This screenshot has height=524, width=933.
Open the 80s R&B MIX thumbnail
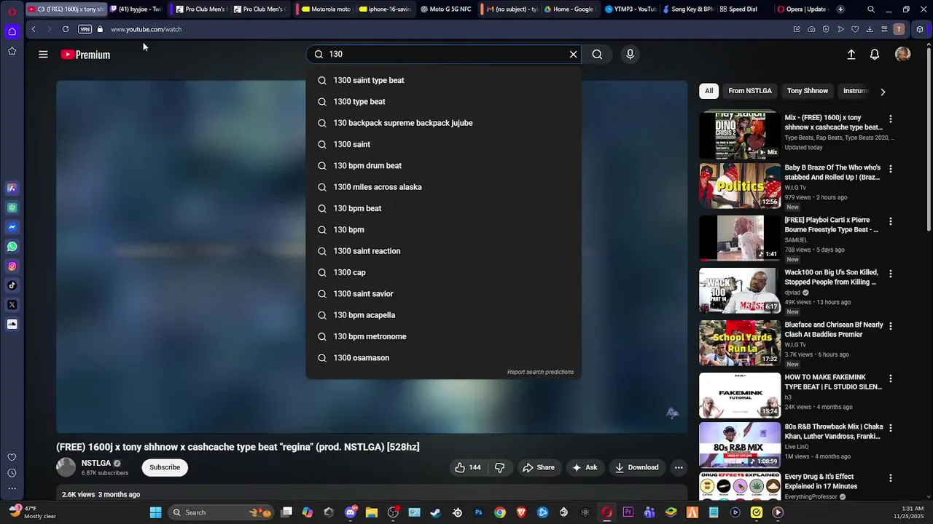pyautogui.click(x=740, y=445)
